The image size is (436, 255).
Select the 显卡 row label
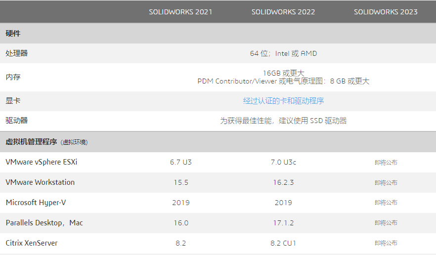pyautogui.click(x=13, y=101)
